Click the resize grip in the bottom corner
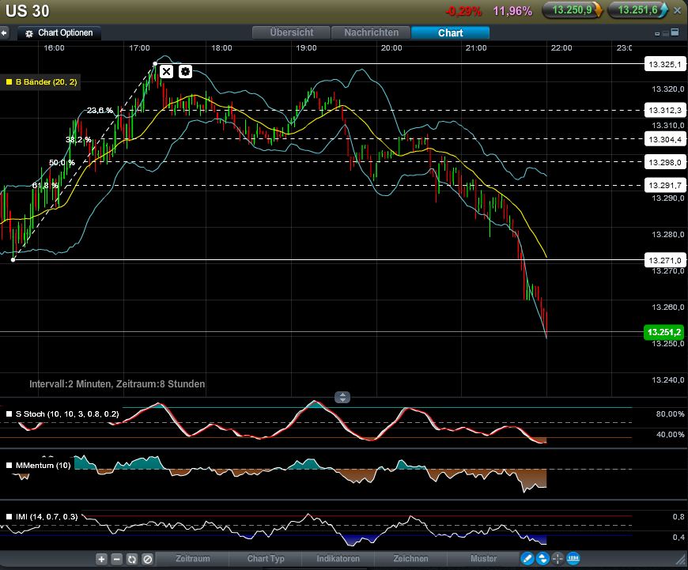 pos(681,559)
